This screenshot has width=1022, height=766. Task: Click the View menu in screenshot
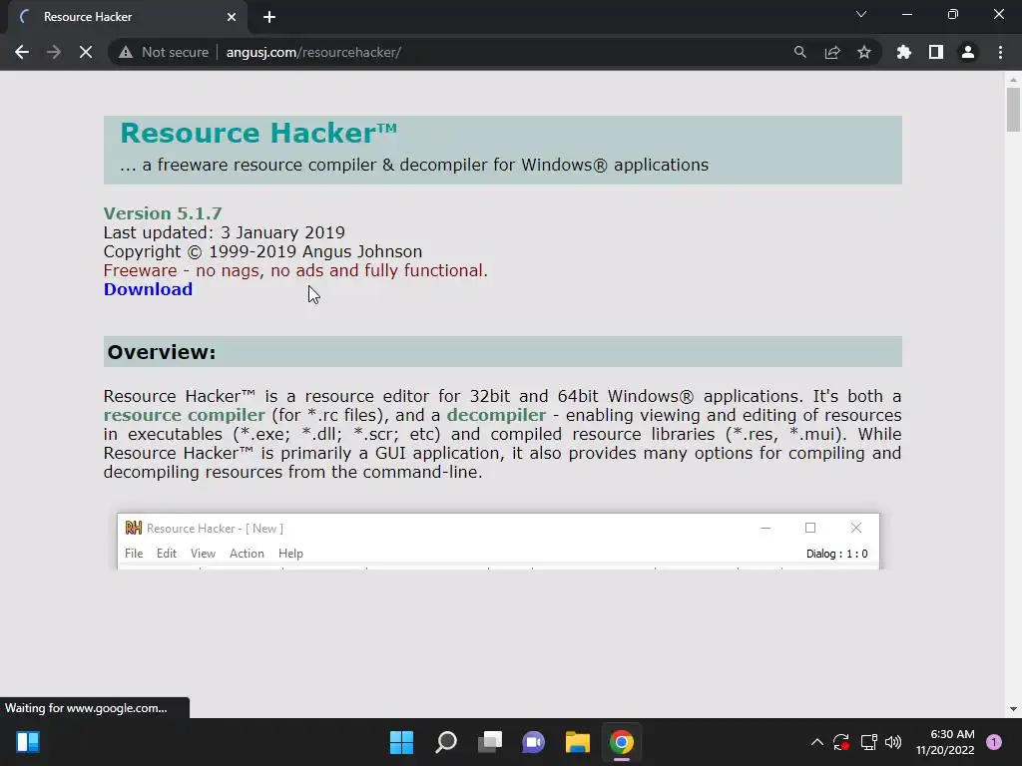tap(203, 553)
